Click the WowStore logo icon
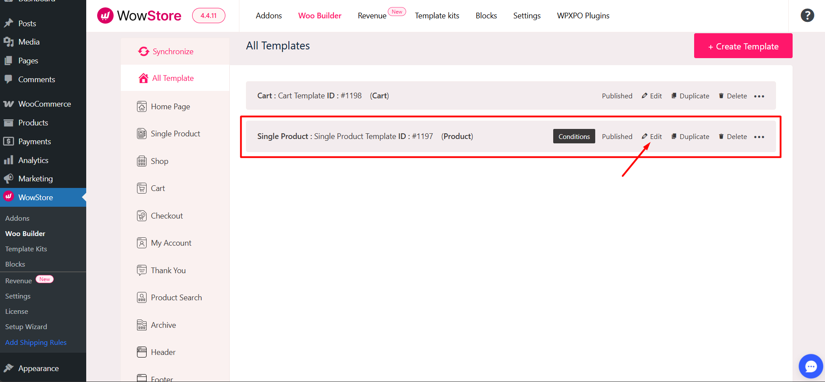Image resolution: width=825 pixels, height=382 pixels. click(x=105, y=16)
